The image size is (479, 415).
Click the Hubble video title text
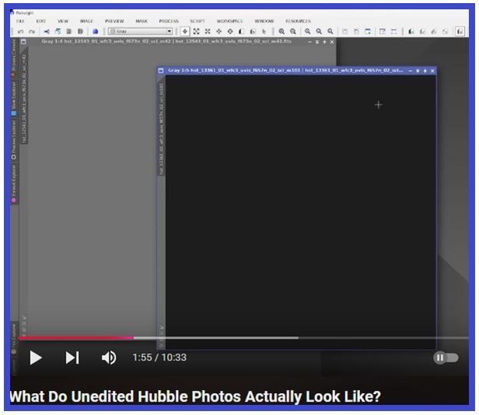pyautogui.click(x=195, y=396)
